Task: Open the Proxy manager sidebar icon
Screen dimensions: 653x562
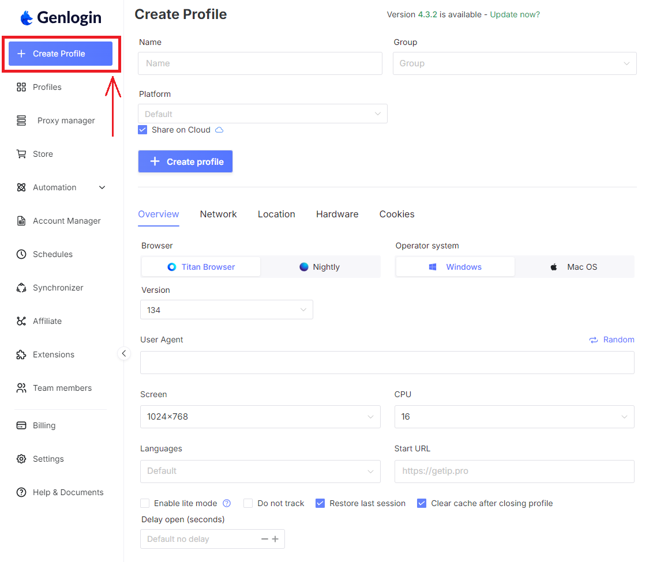Action: pyautogui.click(x=21, y=120)
